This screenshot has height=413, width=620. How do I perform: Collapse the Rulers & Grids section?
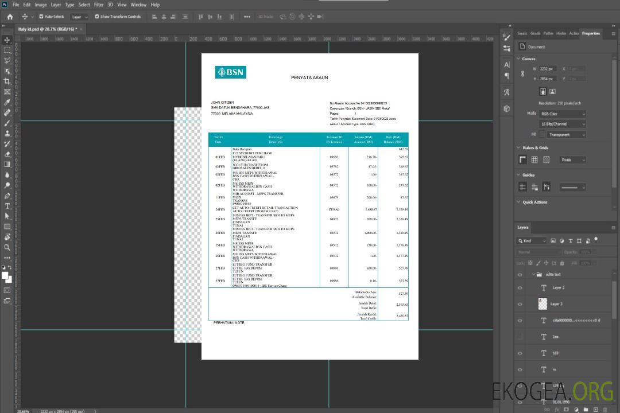[518, 148]
